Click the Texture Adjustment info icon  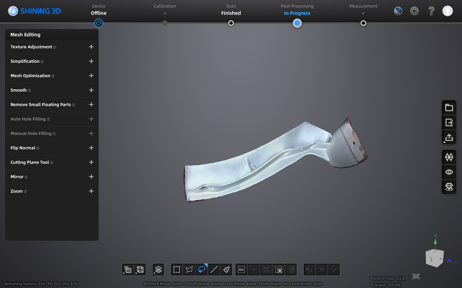click(x=55, y=47)
